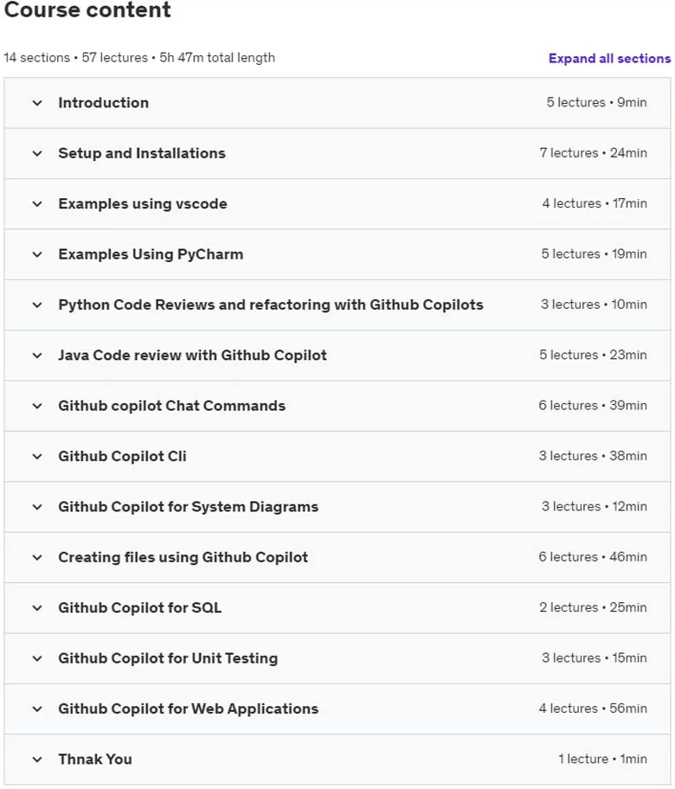
Task: Expand the Thnak You section chevron
Action: tap(37, 760)
